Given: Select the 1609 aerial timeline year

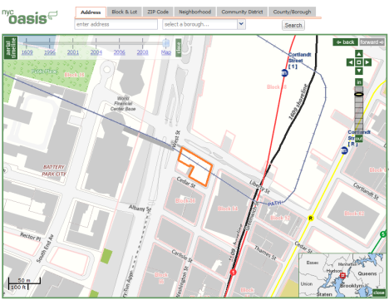Looking at the screenshot, I should [27, 52].
